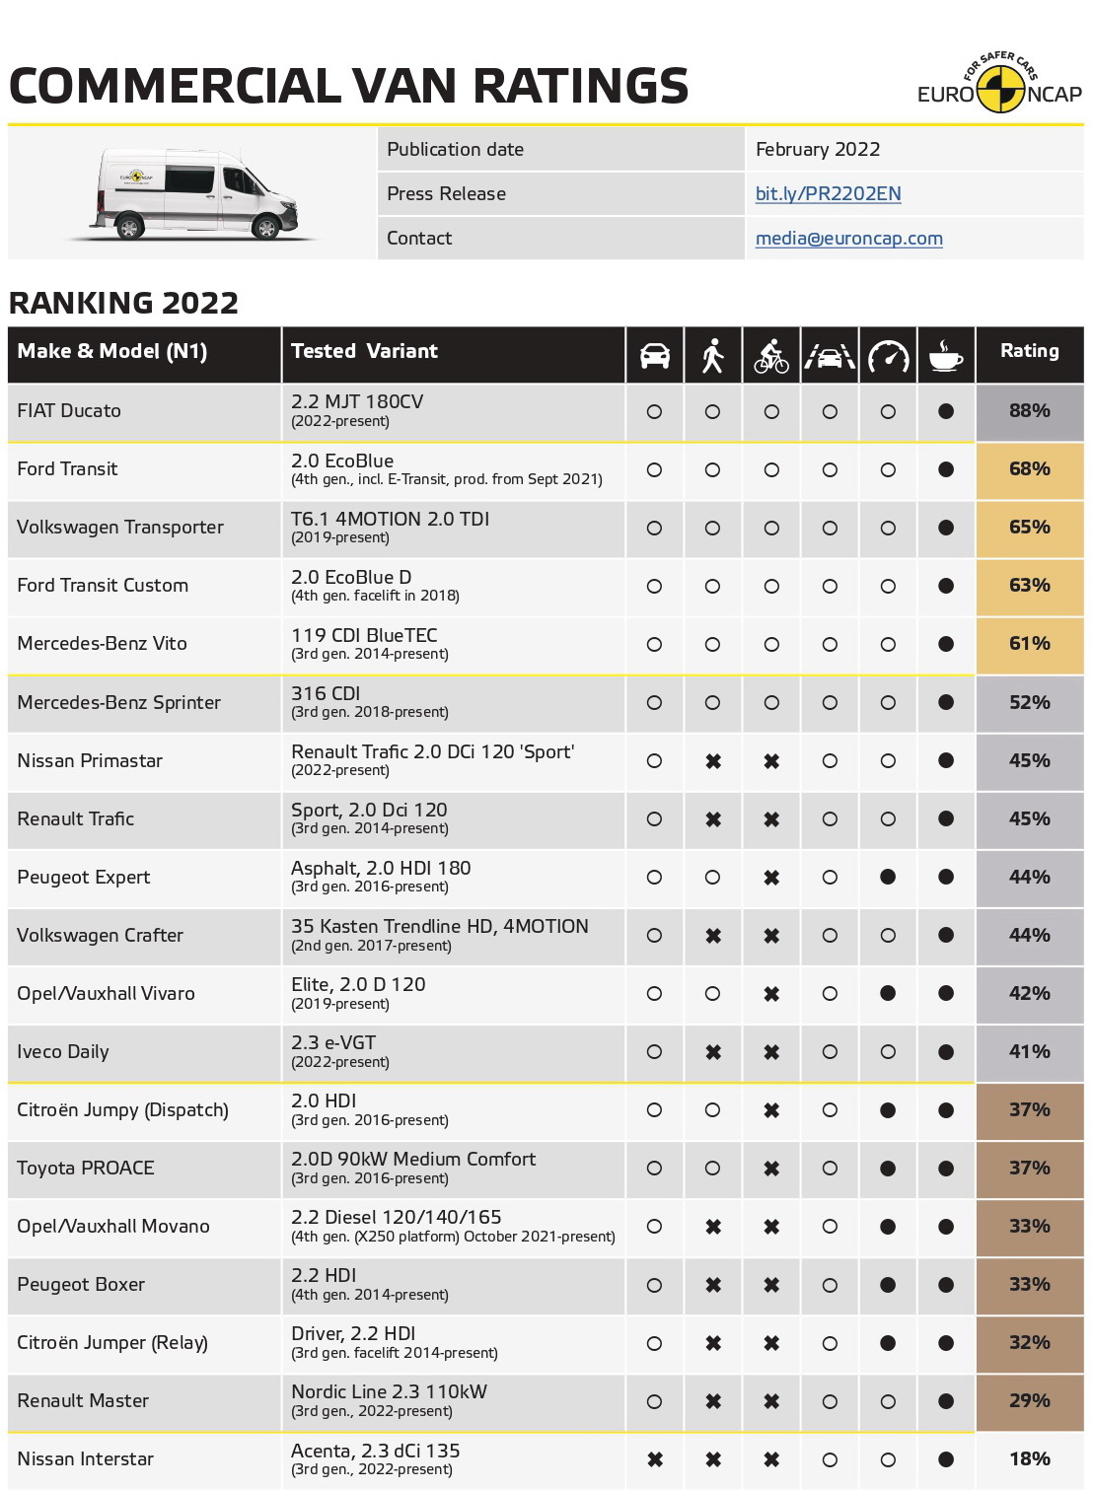Select the Tested Variant column header
1094x1490 pixels.
364,351
